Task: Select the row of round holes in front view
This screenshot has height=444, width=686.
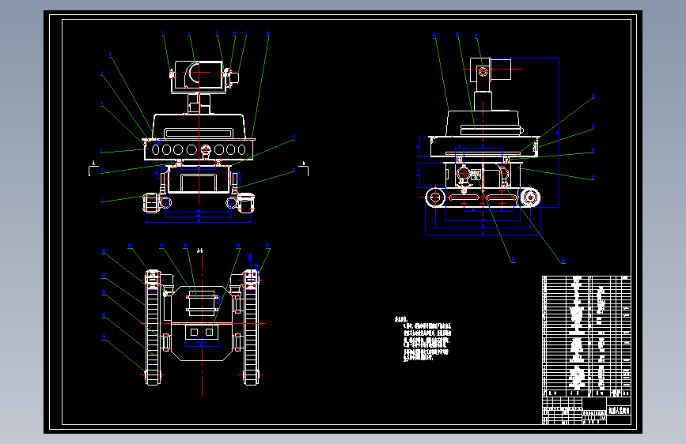Action: click(199, 150)
